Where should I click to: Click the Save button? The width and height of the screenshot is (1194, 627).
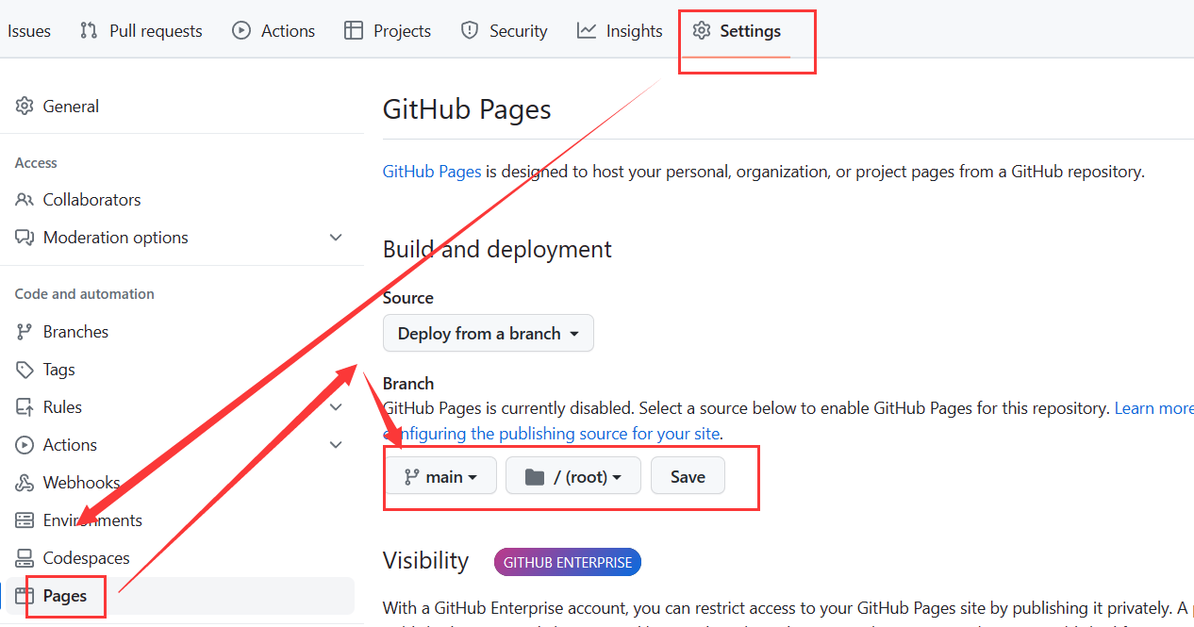(x=688, y=476)
